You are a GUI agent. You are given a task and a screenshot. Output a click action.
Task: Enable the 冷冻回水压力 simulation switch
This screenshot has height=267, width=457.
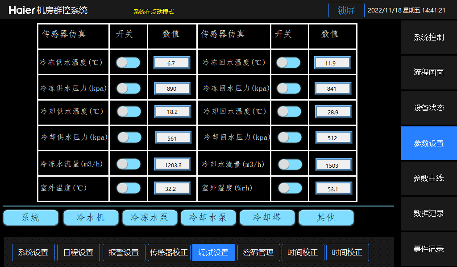pyautogui.click(x=288, y=89)
